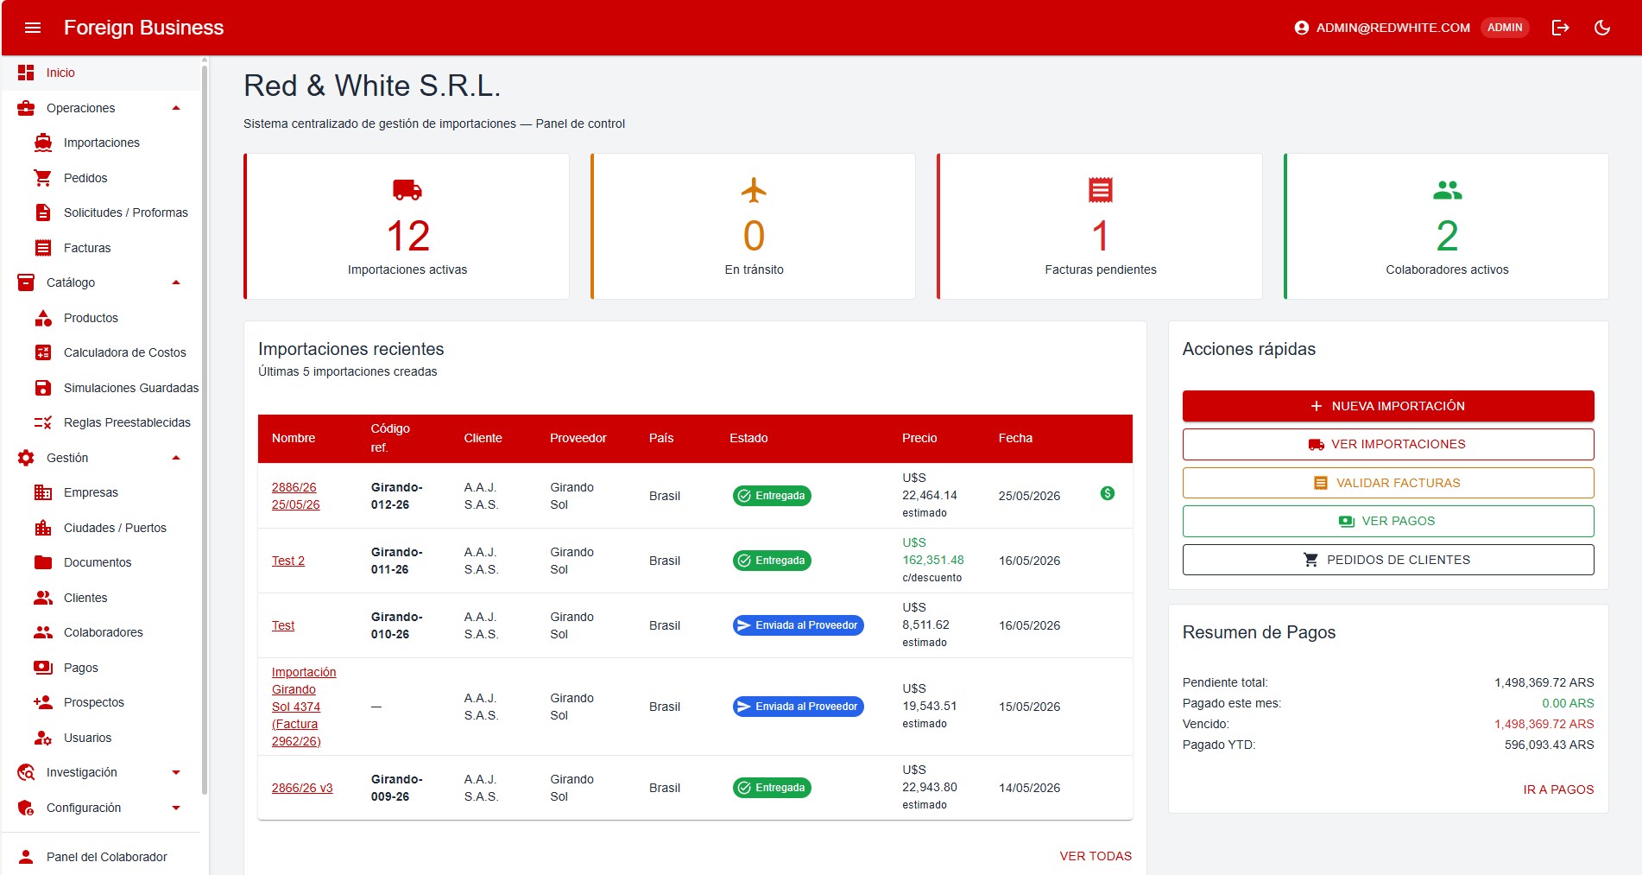1642x875 pixels.
Task: Click the Colaboradores group icon
Action: tap(43, 632)
